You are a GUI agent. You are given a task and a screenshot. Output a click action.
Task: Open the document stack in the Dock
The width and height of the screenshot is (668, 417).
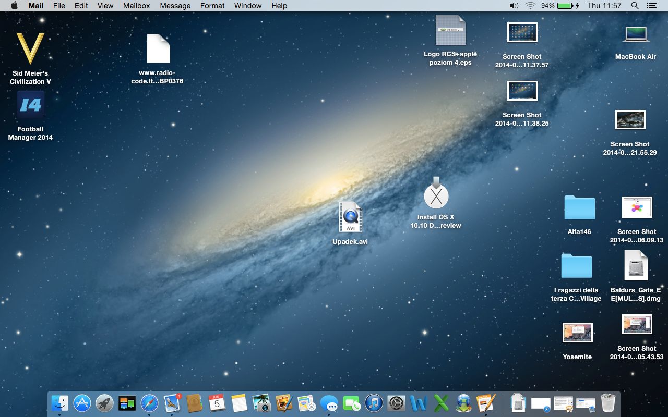click(518, 403)
